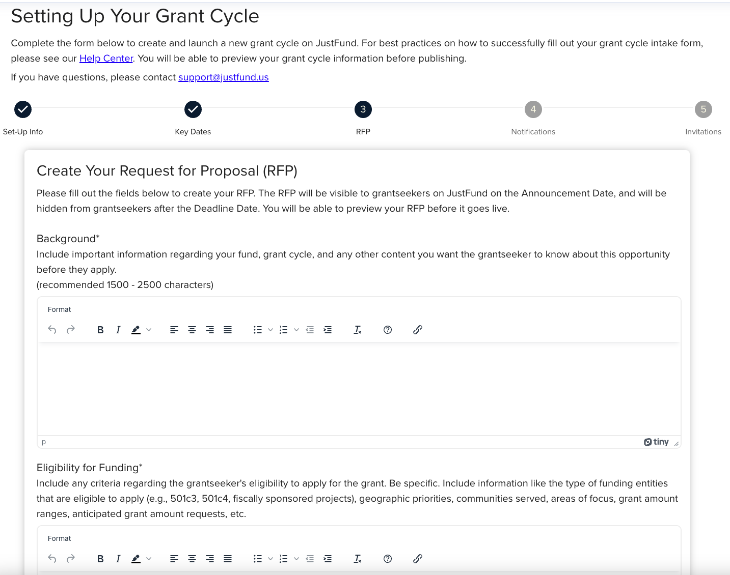The height and width of the screenshot is (575, 730).
Task: Open the tiny logo link in Background editor
Action: [x=656, y=442]
